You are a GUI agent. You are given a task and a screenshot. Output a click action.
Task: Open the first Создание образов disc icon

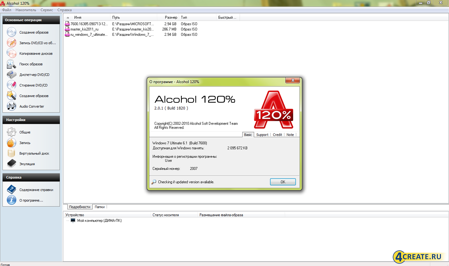tap(12, 32)
